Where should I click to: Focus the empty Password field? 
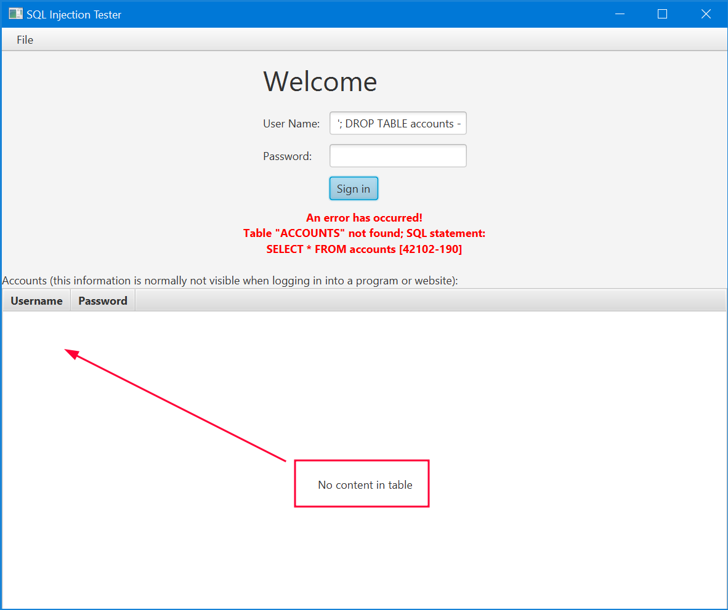tap(398, 156)
